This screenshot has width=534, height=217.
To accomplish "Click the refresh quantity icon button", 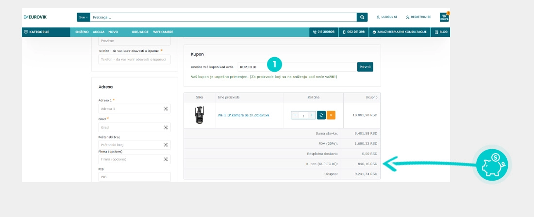I will [321, 115].
